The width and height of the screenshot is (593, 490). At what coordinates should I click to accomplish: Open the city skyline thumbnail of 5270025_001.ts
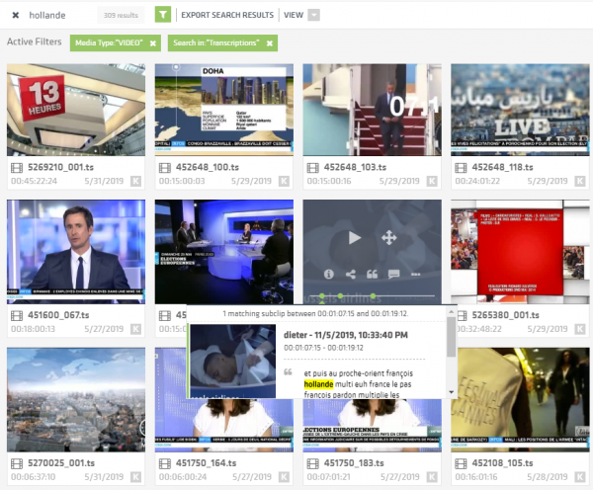[76, 400]
